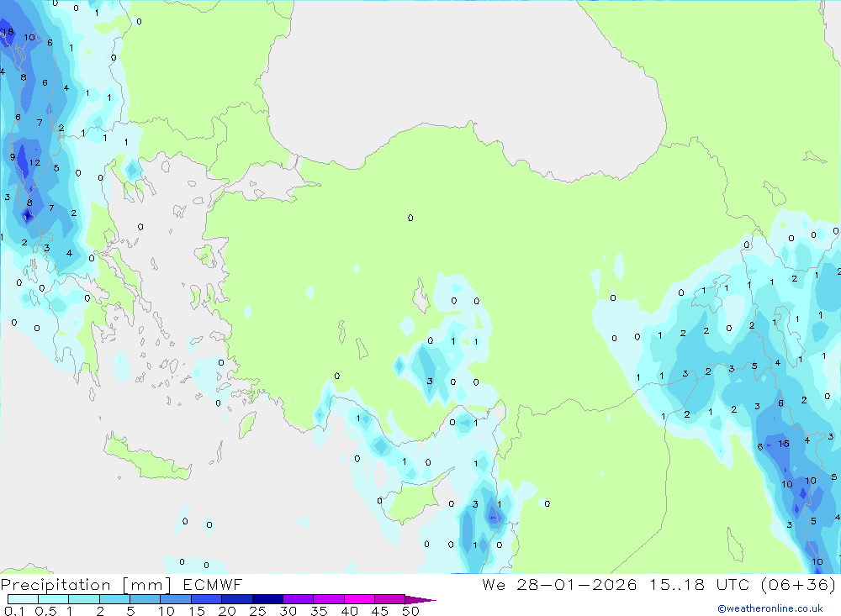
Task: Click the '40' legend scale label
Action: (x=349, y=611)
